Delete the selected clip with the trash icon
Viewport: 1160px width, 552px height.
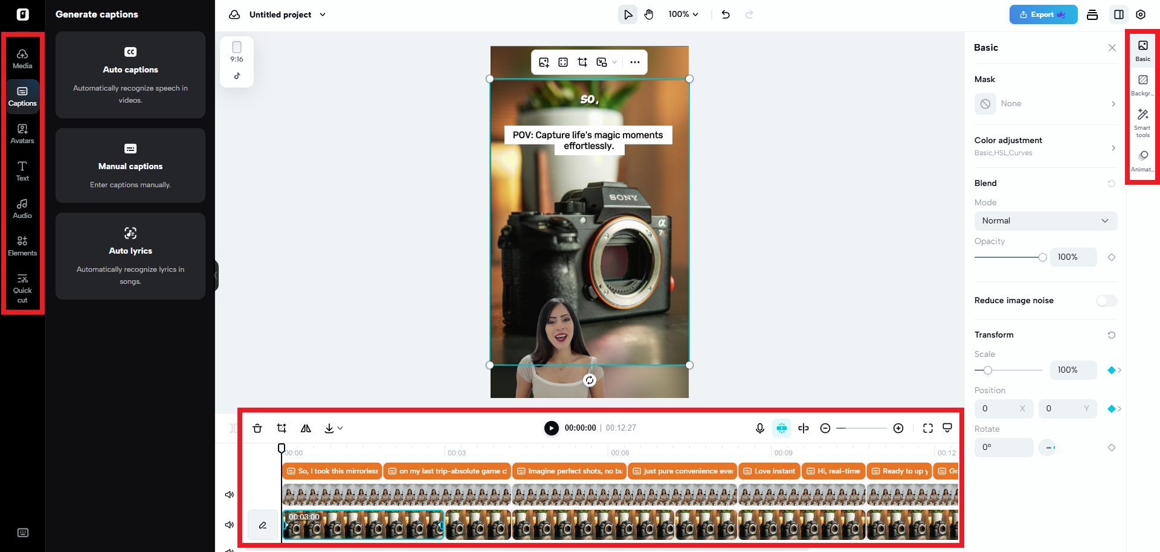pyautogui.click(x=257, y=428)
